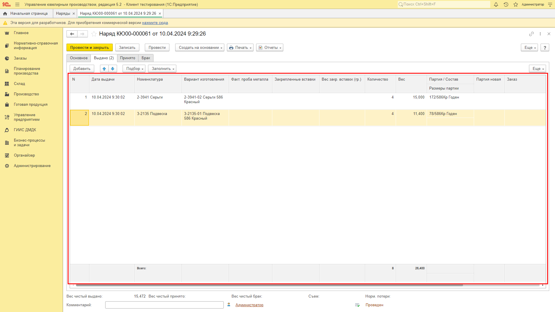Click the table horizontal scrollbar
The height and width of the screenshot is (312, 555).
click(269, 285)
